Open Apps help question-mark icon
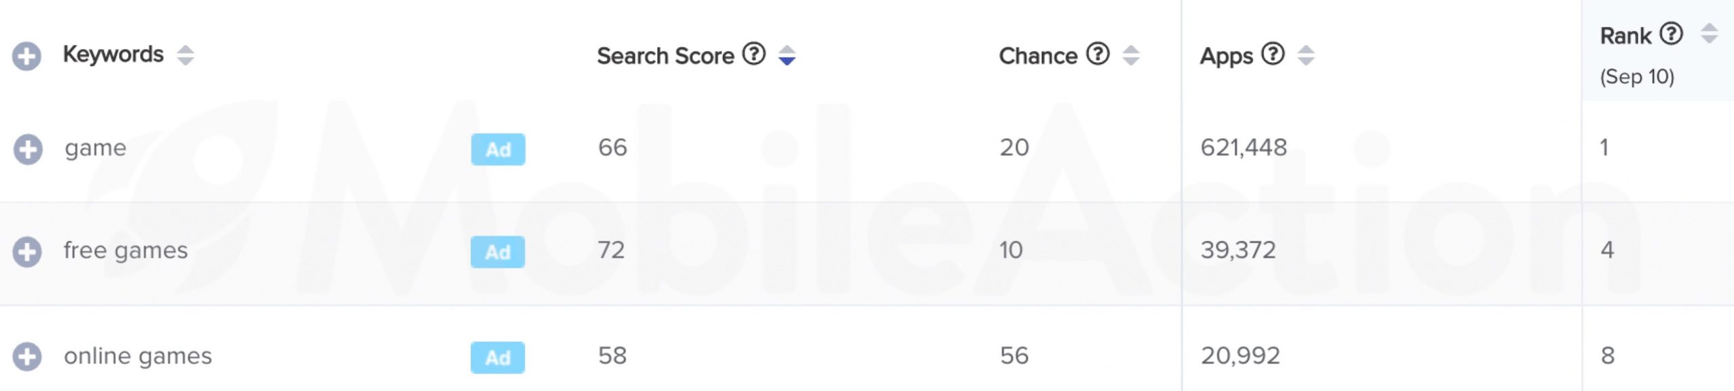This screenshot has width=1734, height=391. pos(1273,53)
